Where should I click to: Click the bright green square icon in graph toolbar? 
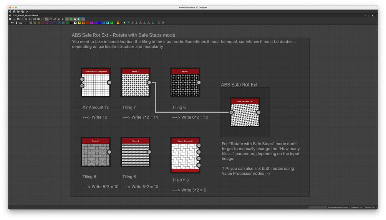pyautogui.click(x=71, y=19)
